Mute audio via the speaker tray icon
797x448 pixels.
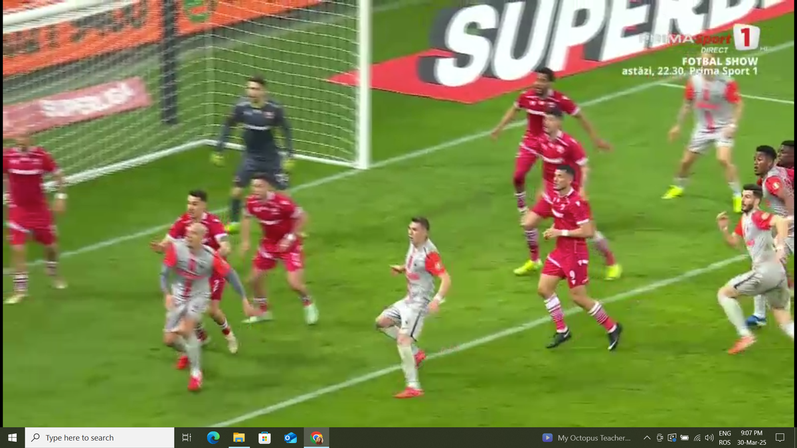(709, 437)
